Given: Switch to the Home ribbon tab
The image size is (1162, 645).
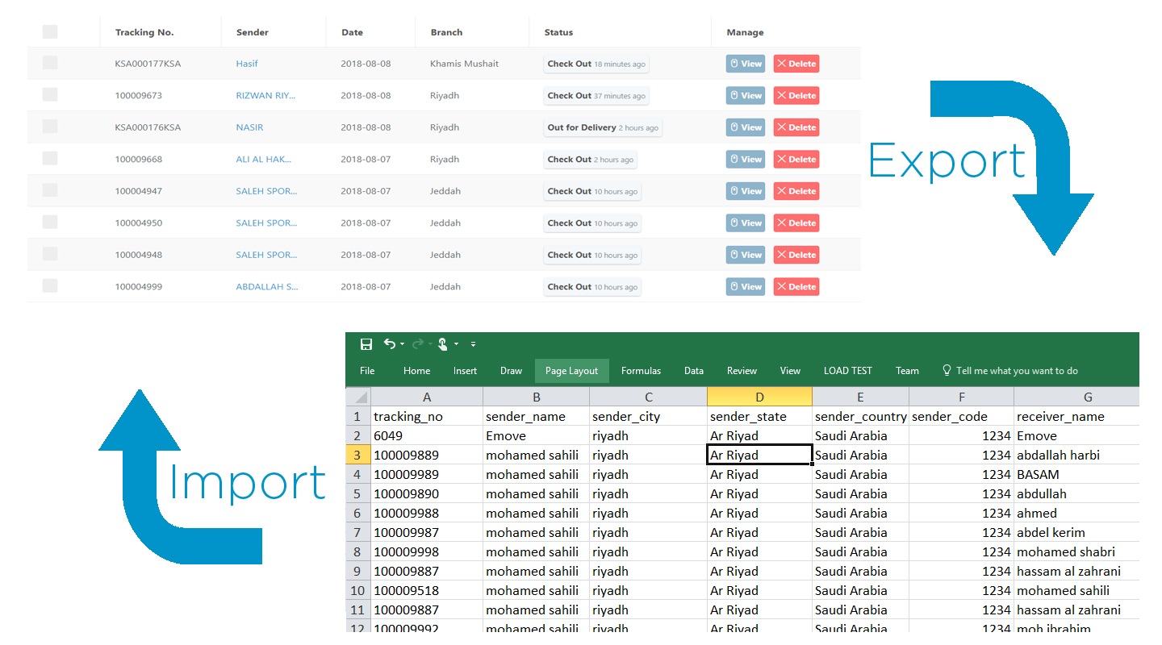Looking at the screenshot, I should pyautogui.click(x=416, y=371).
